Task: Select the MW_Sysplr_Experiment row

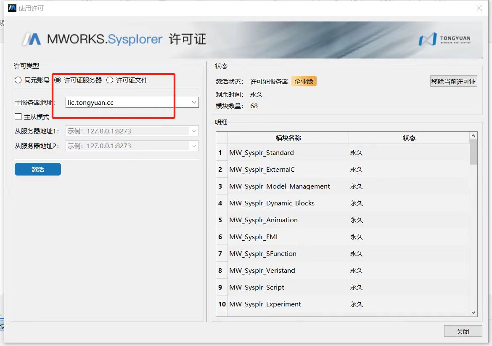Action: (x=343, y=304)
